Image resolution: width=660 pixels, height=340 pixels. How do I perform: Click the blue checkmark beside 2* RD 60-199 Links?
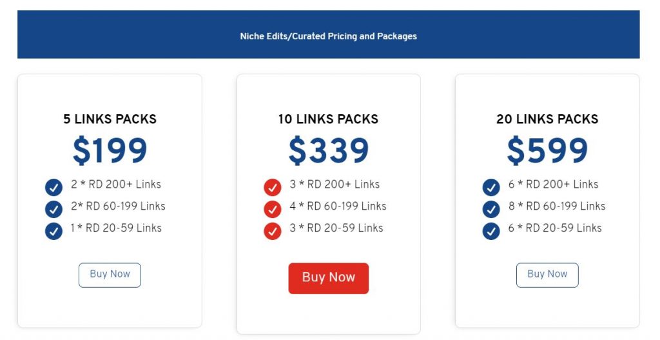53,210
